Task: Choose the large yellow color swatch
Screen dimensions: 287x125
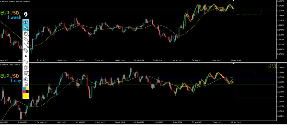Action: (x=26, y=96)
